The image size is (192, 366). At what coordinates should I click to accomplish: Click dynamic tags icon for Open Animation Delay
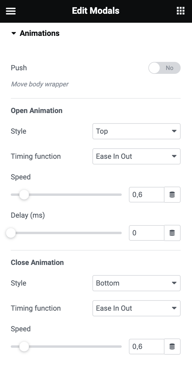coord(172,233)
